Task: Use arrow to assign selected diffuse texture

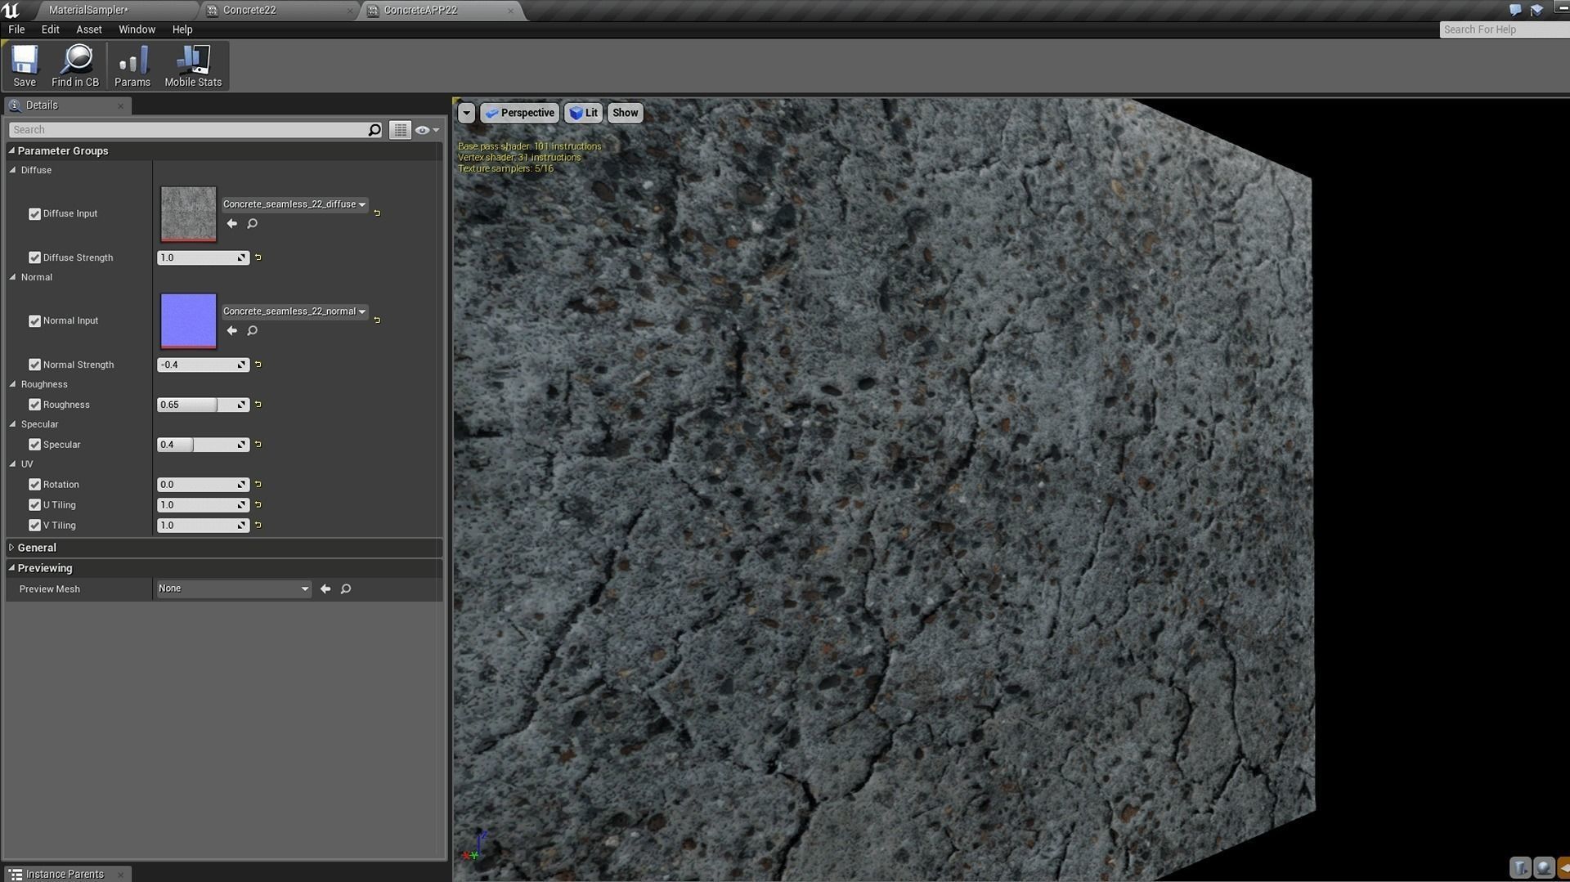Action: click(232, 223)
